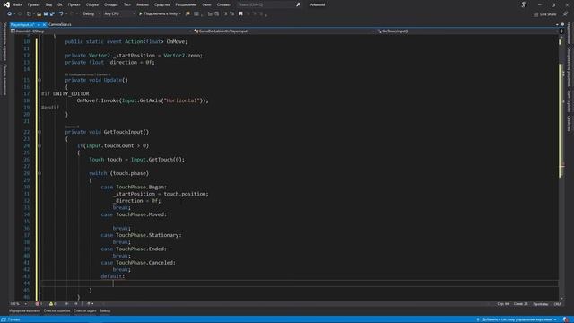Click the 'TouchPhase.Stationary' case text
The height and width of the screenshot is (323, 574).
(148, 235)
